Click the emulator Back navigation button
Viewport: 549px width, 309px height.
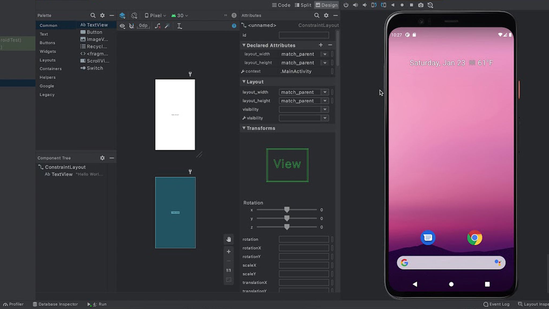coord(415,284)
